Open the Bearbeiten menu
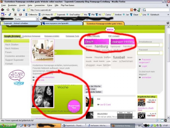 12,5
